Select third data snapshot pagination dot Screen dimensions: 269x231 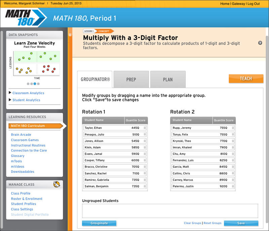(x=35, y=84)
